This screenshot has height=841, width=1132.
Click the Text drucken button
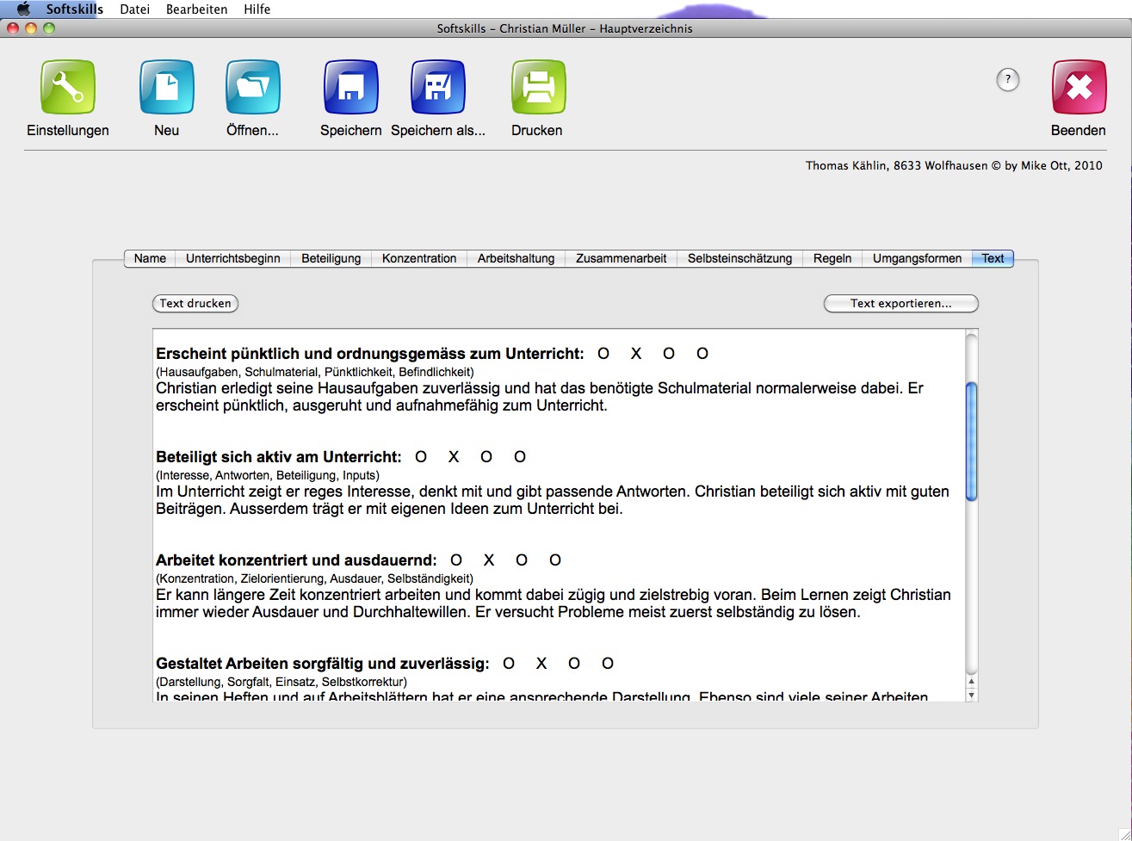point(195,303)
